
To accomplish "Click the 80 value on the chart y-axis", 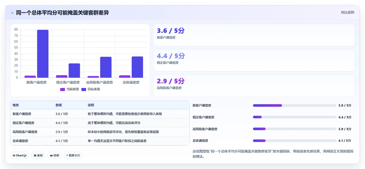I will tap(16, 30).
